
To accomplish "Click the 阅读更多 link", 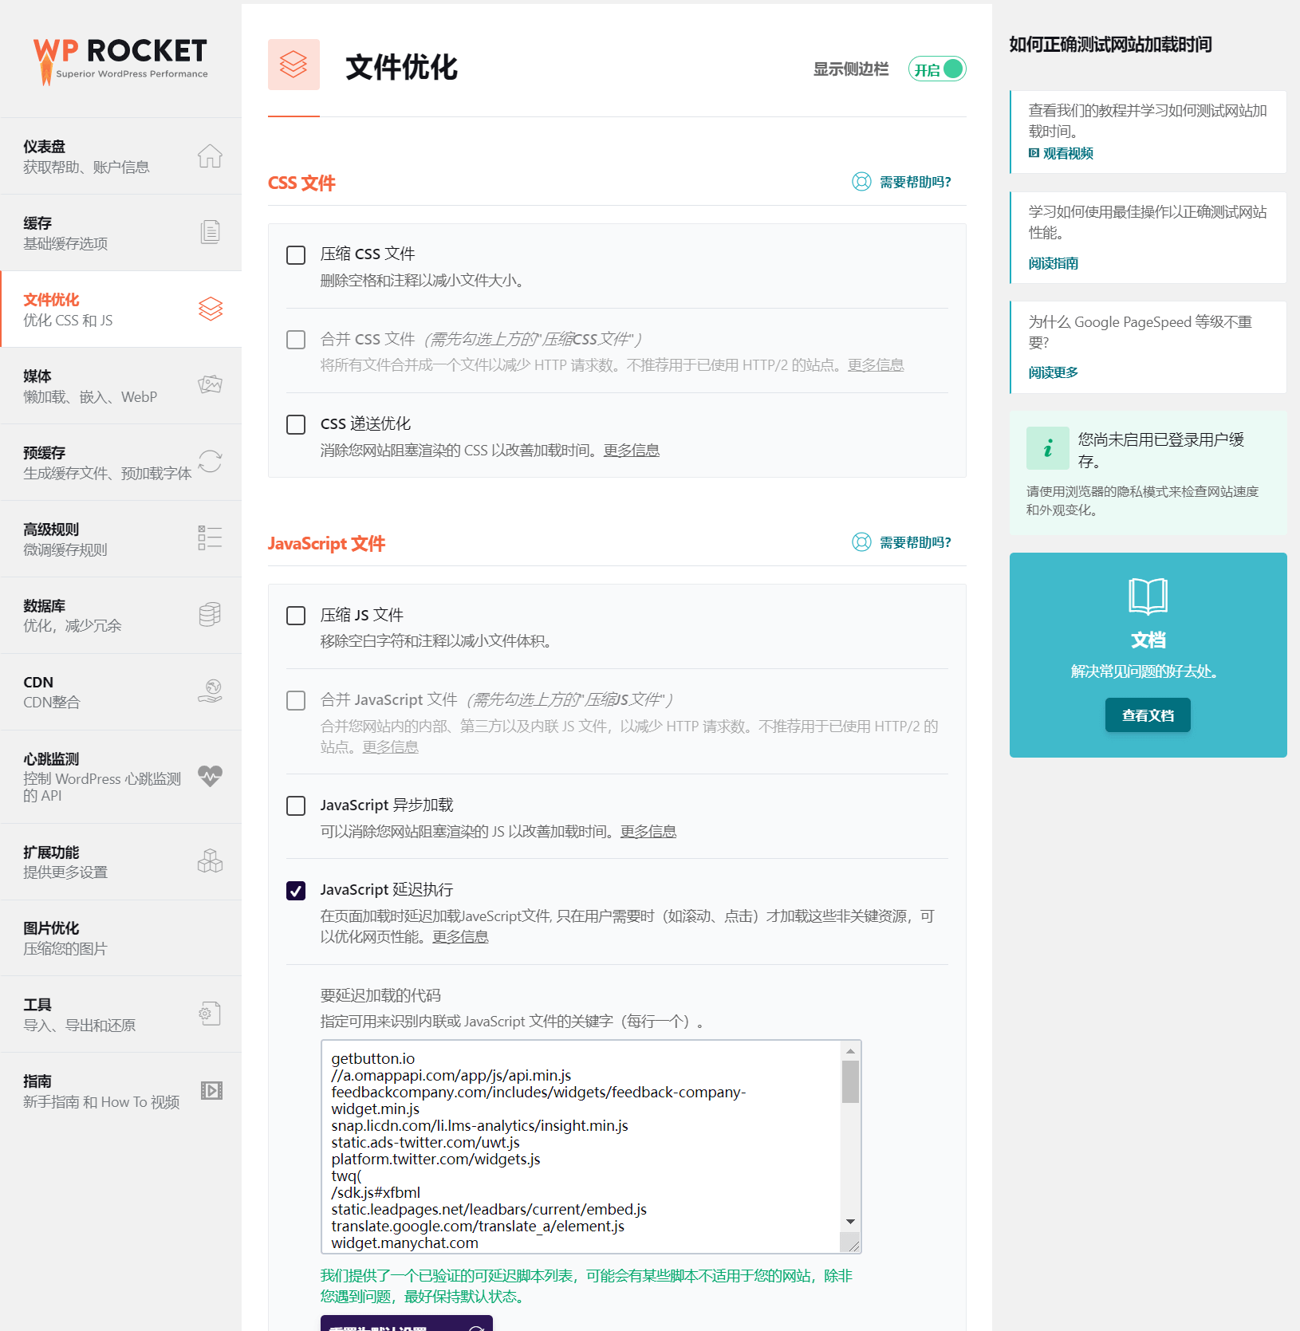I will pyautogui.click(x=1053, y=372).
